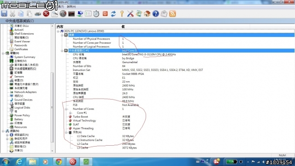Click the orange power shutdown icon
The width and height of the screenshot is (295, 166).
[105, 14]
